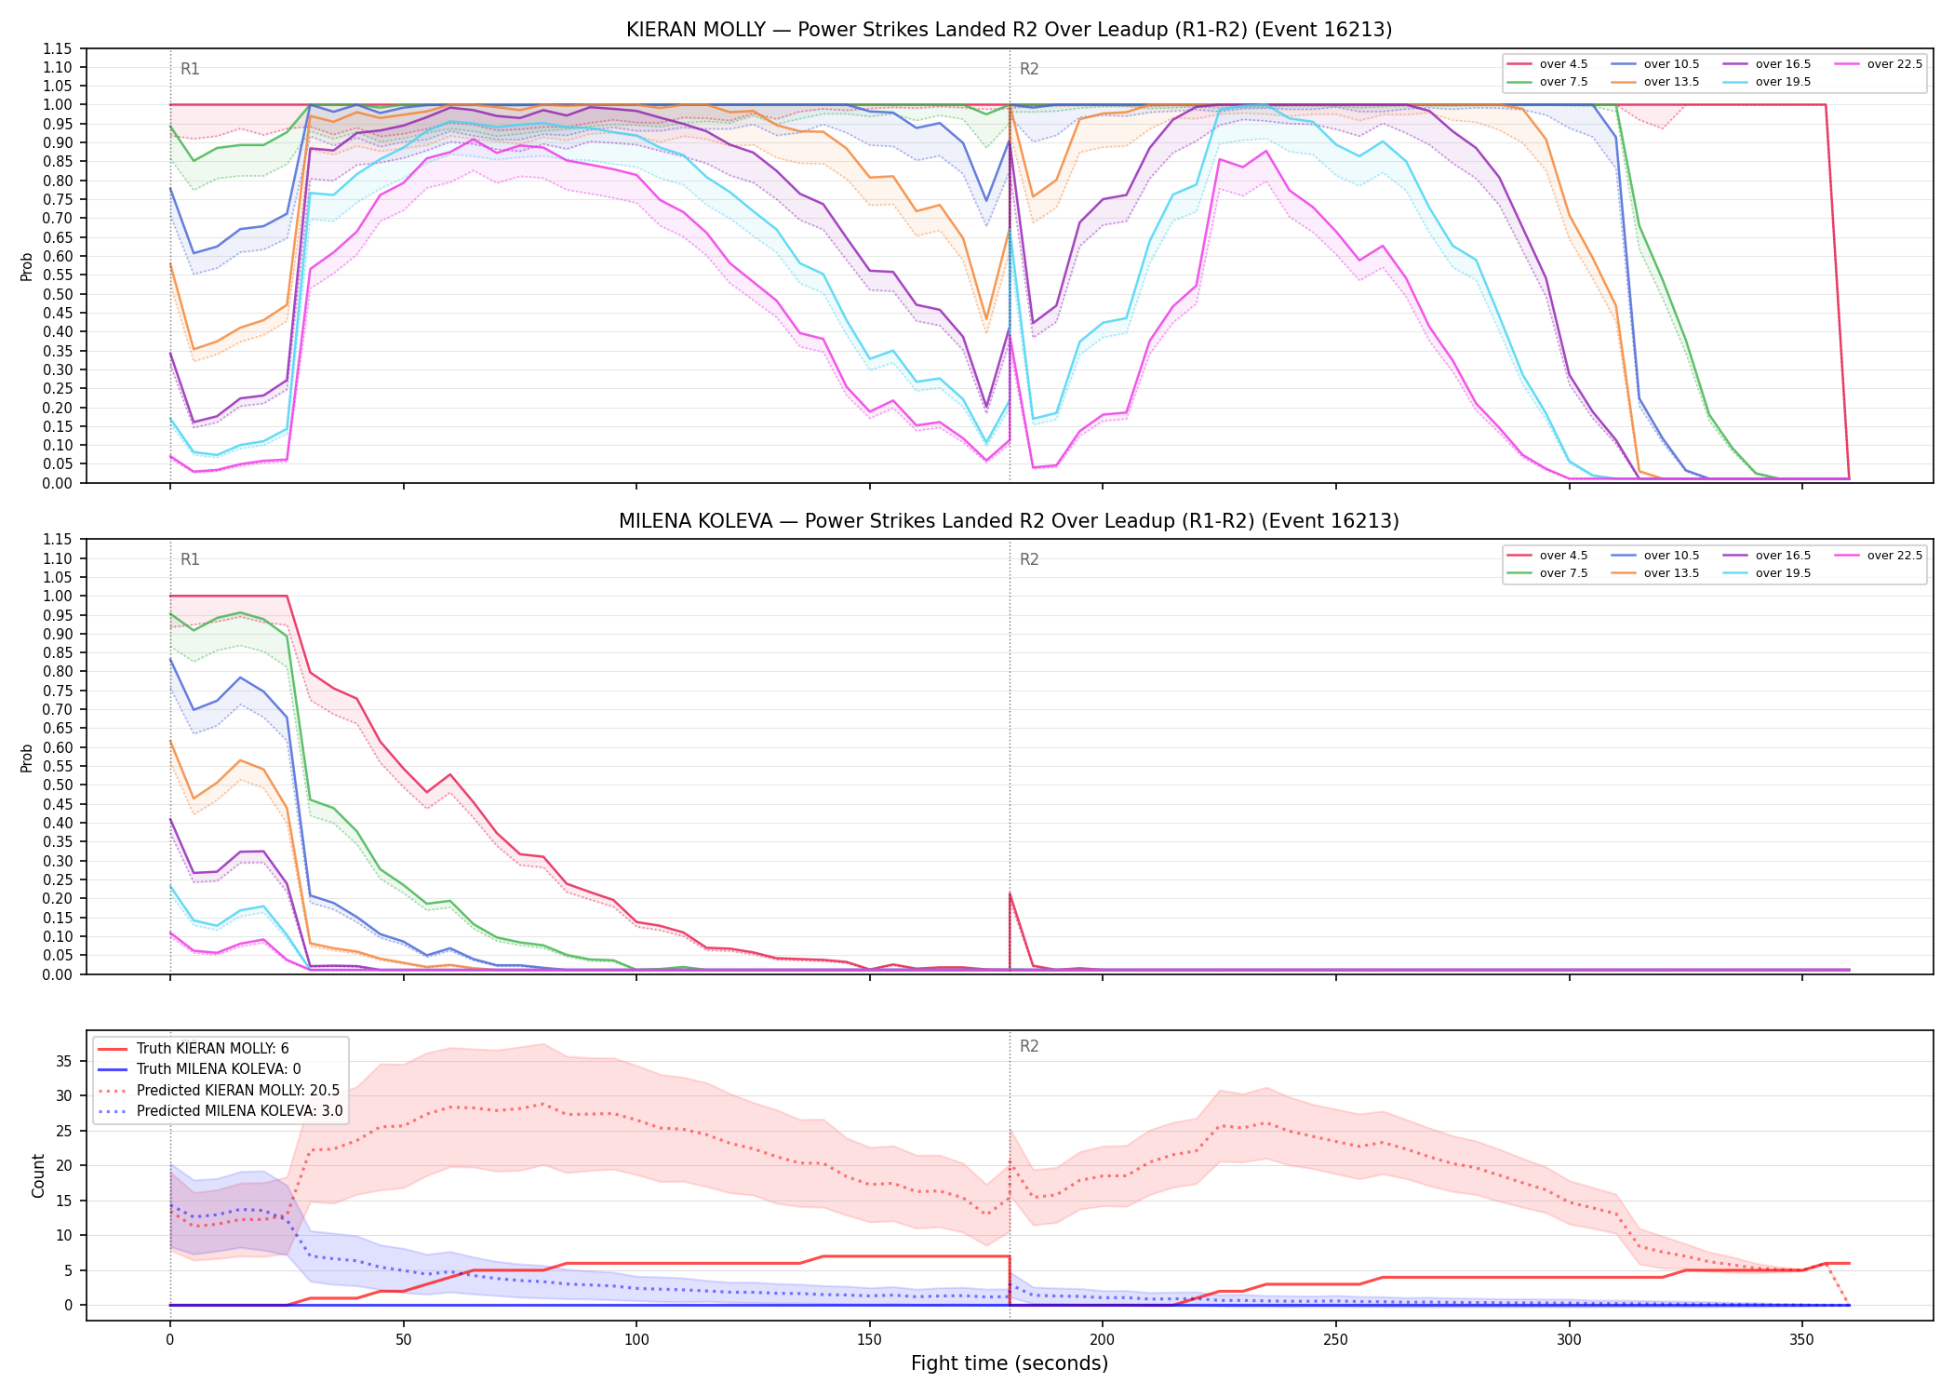Click 'Truth MILENA KOLEVA: 0' legend entry
Screen dimensions: 1954x1396
click(199, 1069)
